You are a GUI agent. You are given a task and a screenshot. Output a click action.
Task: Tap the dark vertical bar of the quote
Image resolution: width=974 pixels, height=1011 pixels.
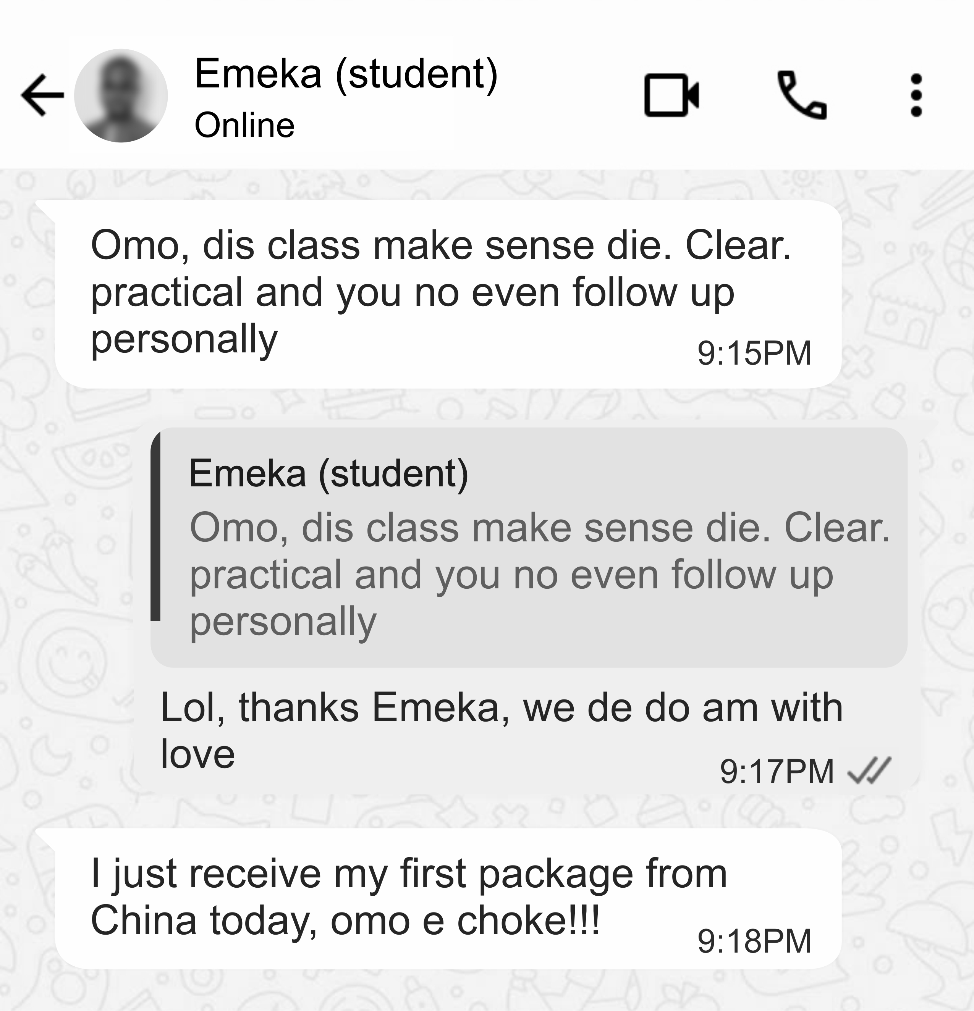tap(155, 526)
